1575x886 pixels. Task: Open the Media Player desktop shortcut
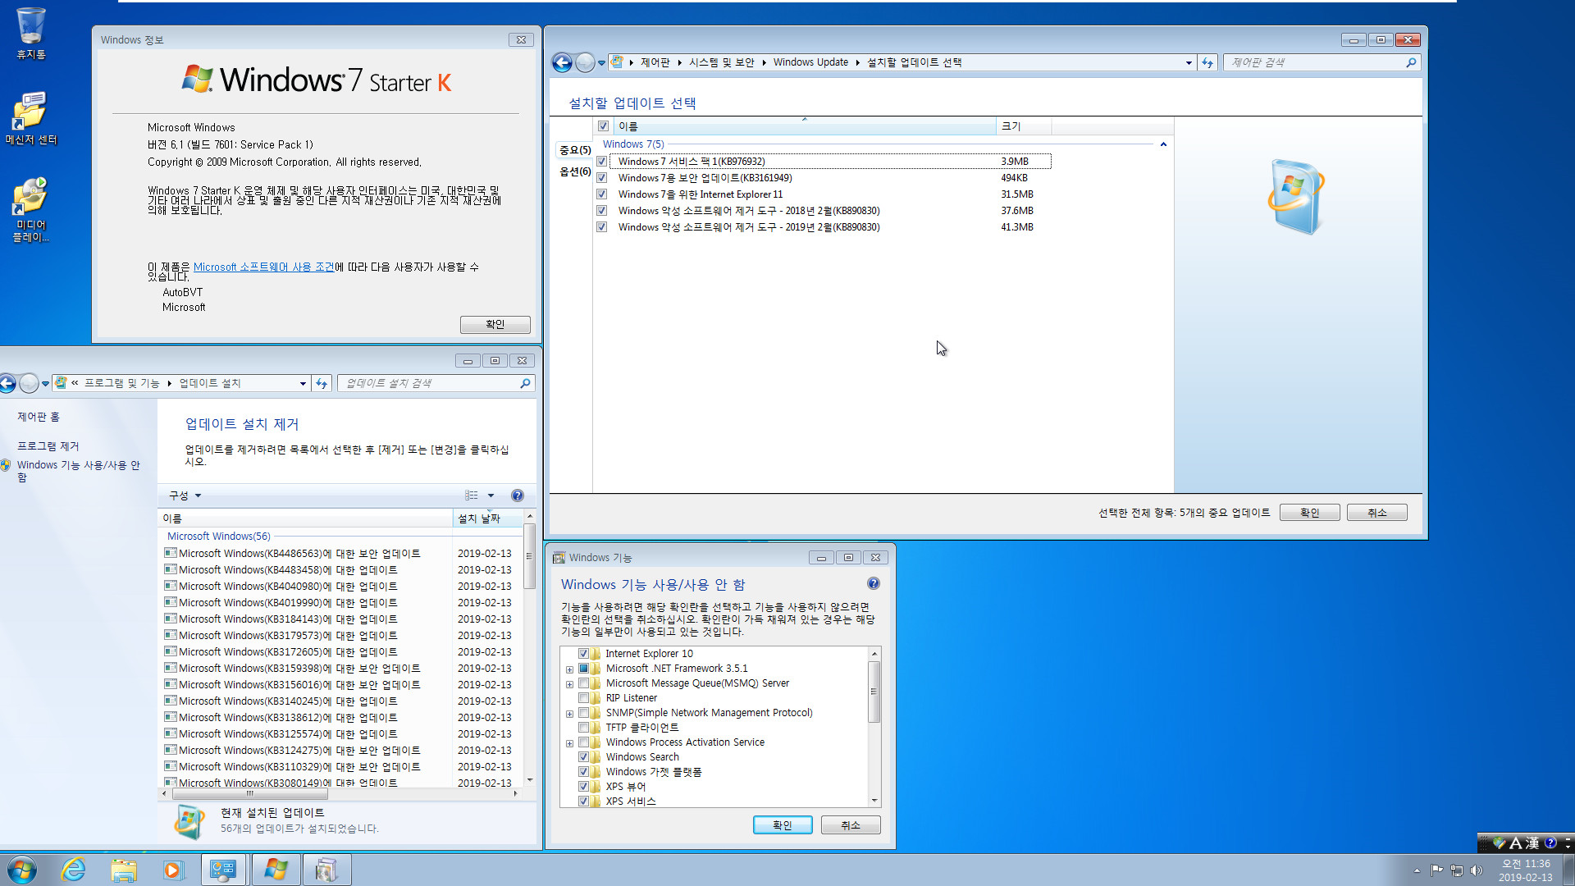[x=31, y=209]
